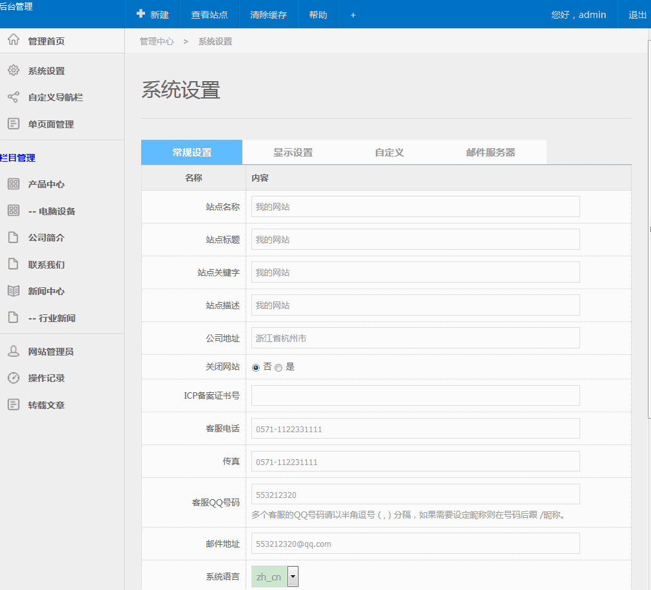Click the share icon for 自定义导航栏
This screenshot has height=590, width=651.
[x=13, y=97]
